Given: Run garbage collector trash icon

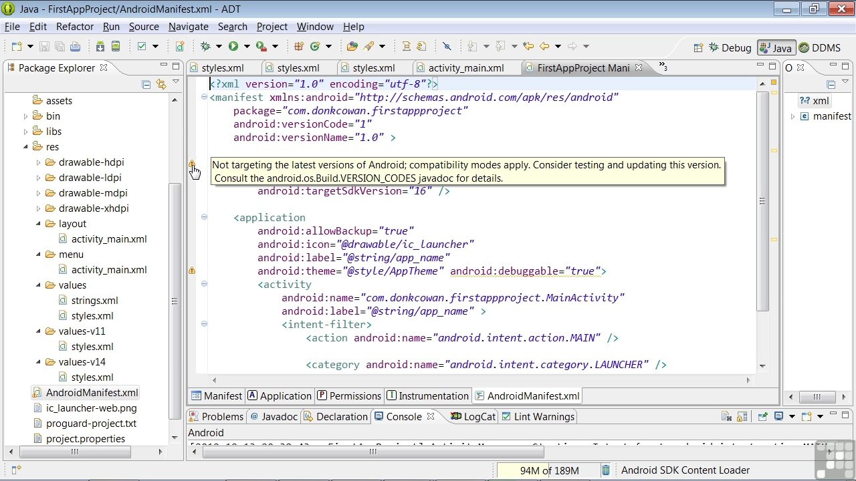Looking at the screenshot, I should click(606, 470).
